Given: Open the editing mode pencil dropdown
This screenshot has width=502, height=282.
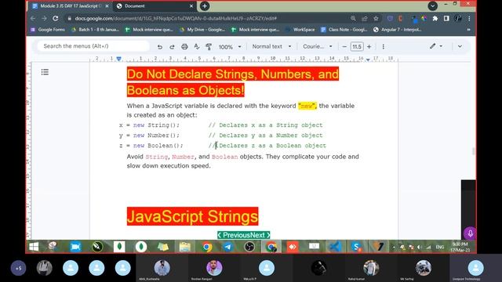Looking at the screenshot, I should 436,46.
